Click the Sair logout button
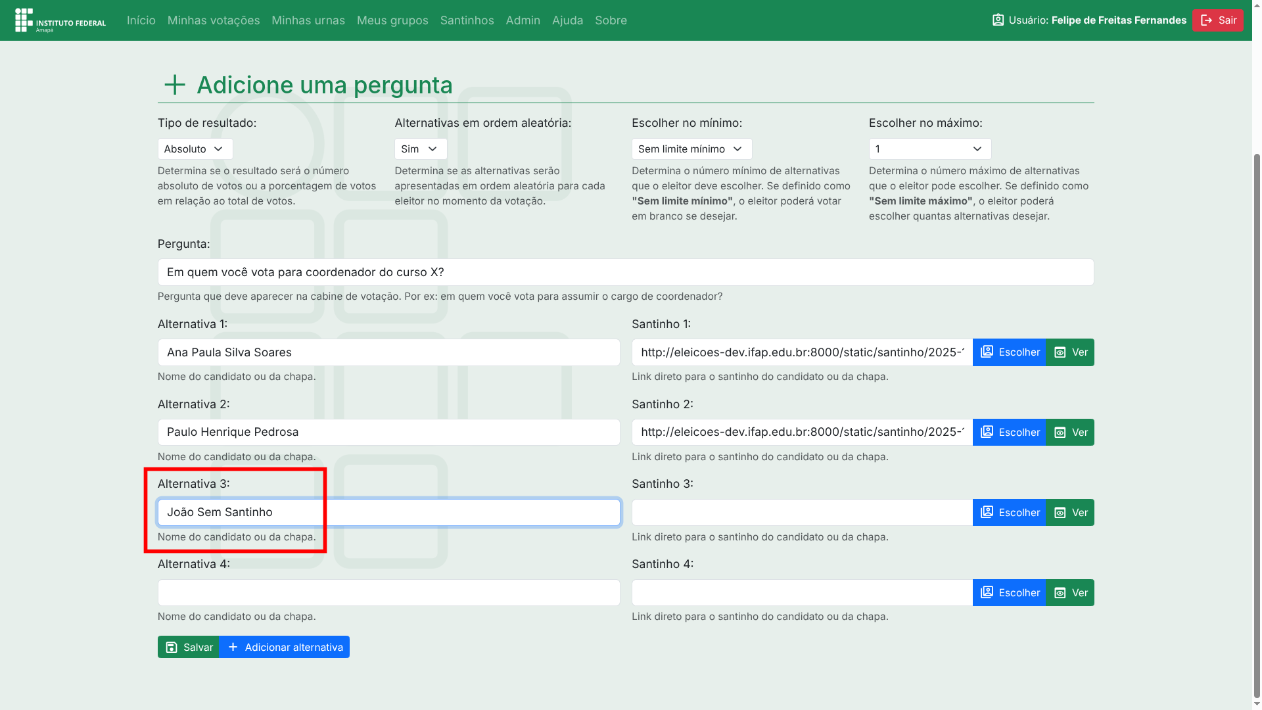Image resolution: width=1262 pixels, height=710 pixels. pyautogui.click(x=1217, y=20)
